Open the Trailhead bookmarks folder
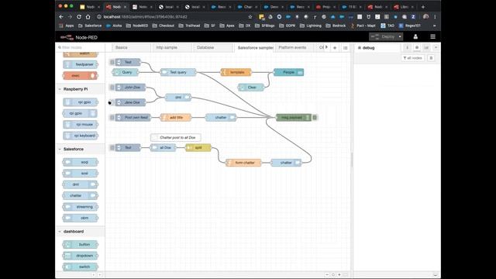 [189, 26]
